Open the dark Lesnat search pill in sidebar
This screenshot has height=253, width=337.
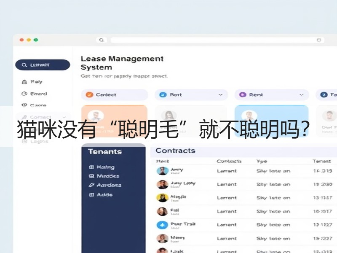[43, 65]
